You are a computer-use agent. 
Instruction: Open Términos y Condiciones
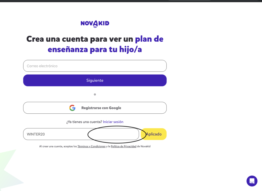[91, 146]
